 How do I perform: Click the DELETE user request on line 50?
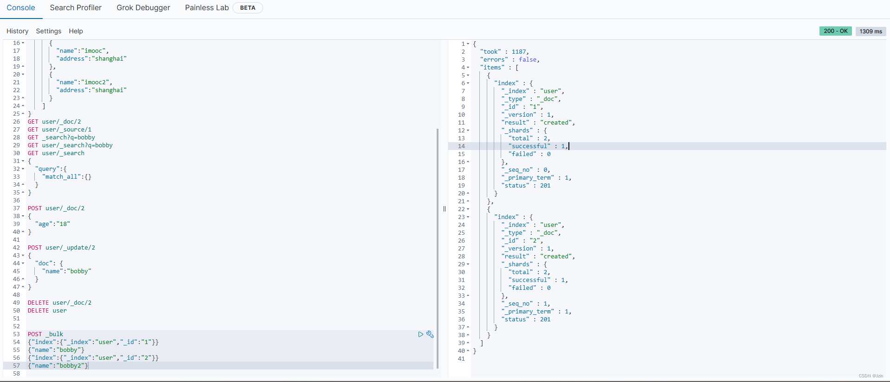coord(47,311)
